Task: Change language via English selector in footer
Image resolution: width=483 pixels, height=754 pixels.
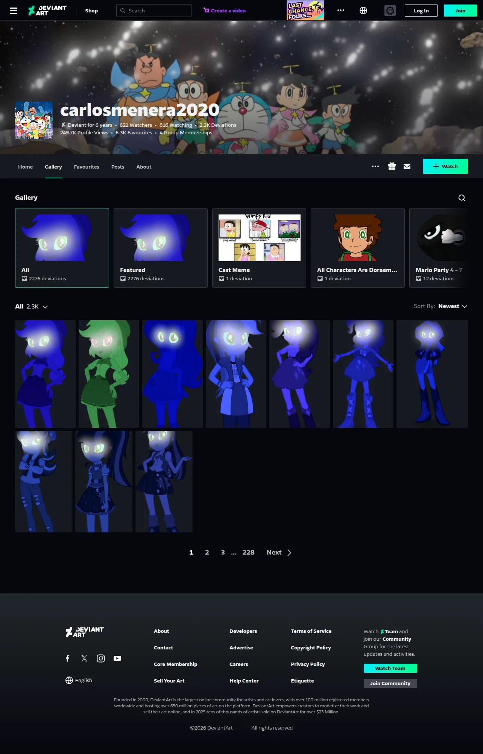Action: [x=79, y=680]
